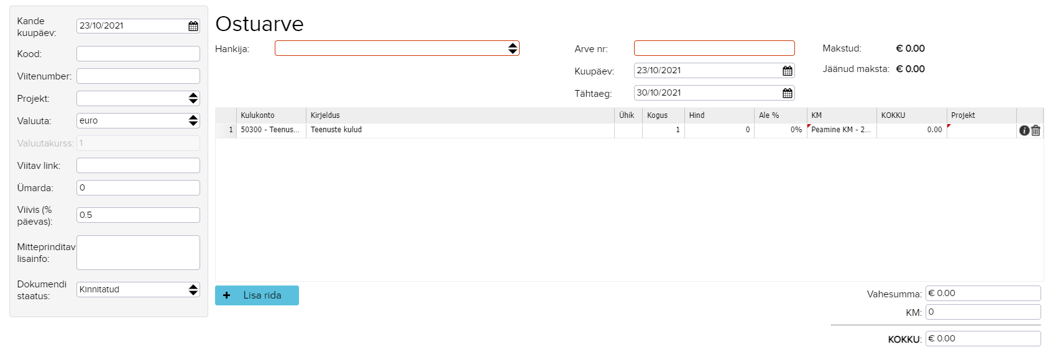This screenshot has height=360, width=1048.
Task: Open calendar picker for Tähtaeg field
Action: point(788,93)
